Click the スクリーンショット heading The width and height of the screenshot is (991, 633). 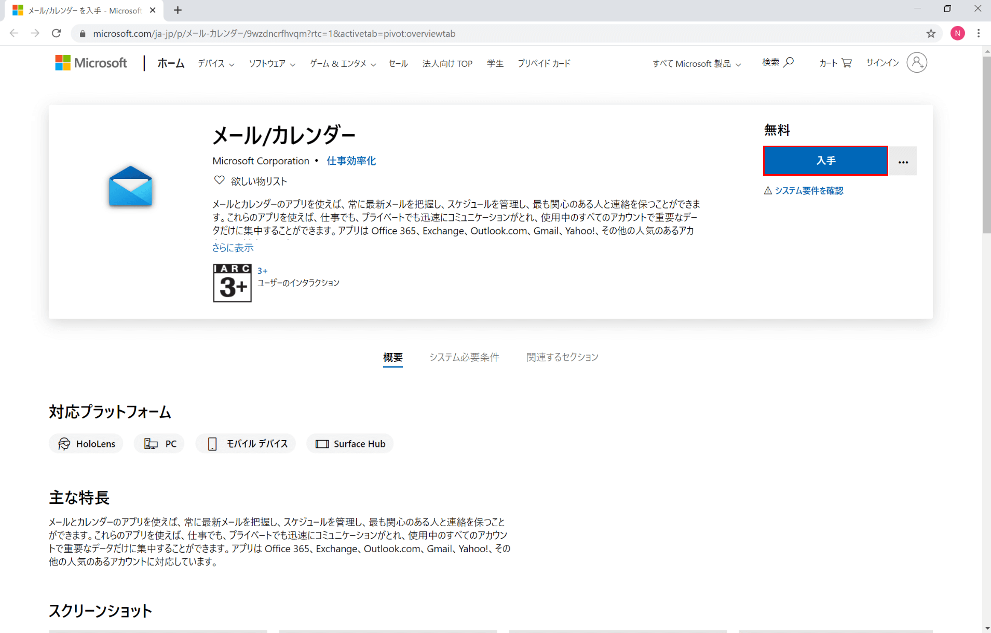coord(100,611)
